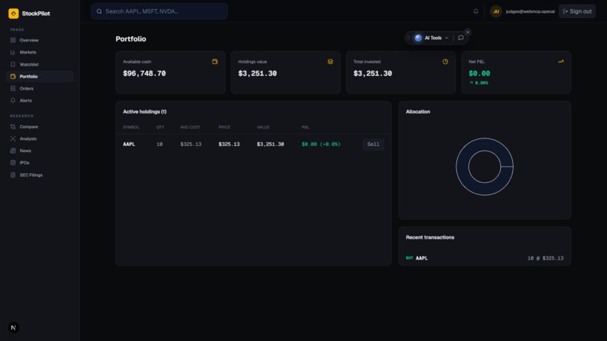Sell the AAPL holding
Screen dimensions: 607x341
(374, 145)
